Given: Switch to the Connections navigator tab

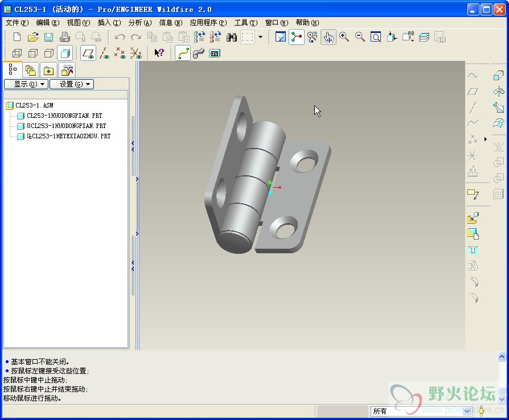Looking at the screenshot, I should coord(67,70).
